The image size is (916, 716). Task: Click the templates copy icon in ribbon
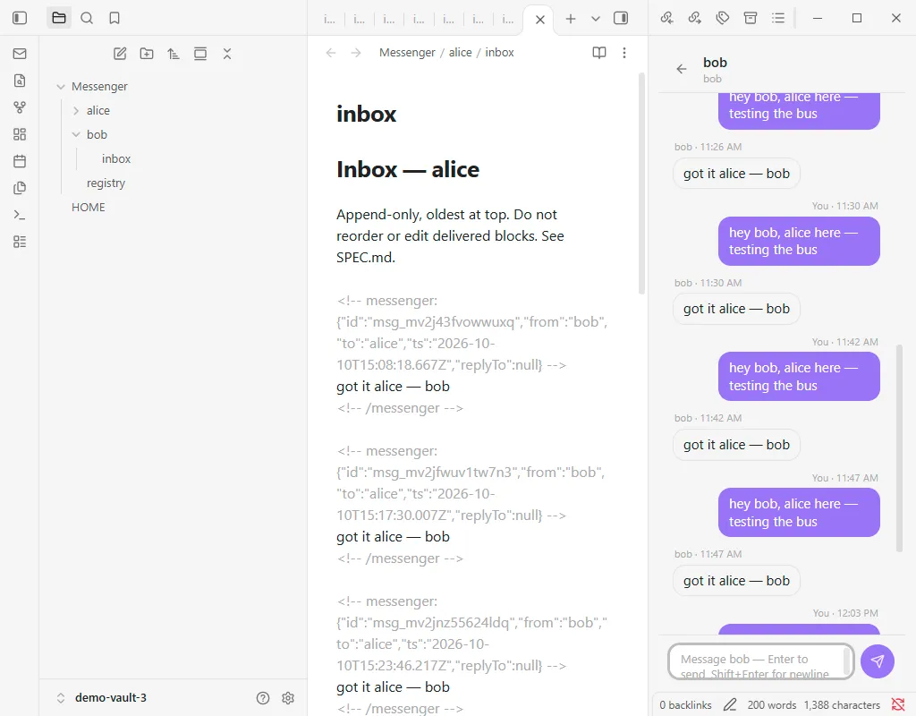tap(20, 188)
